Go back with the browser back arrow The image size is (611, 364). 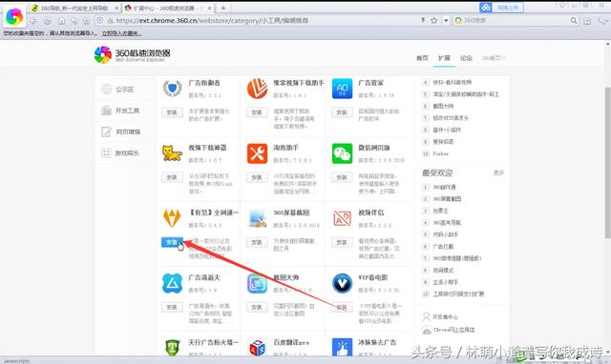[x=33, y=21]
